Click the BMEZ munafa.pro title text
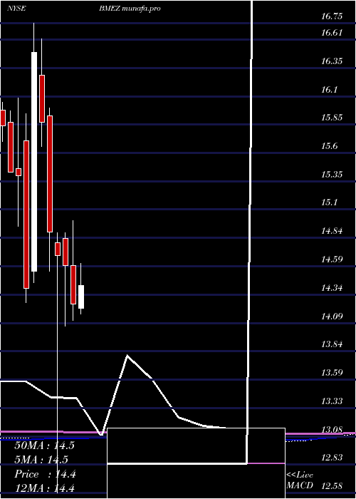 130,9
